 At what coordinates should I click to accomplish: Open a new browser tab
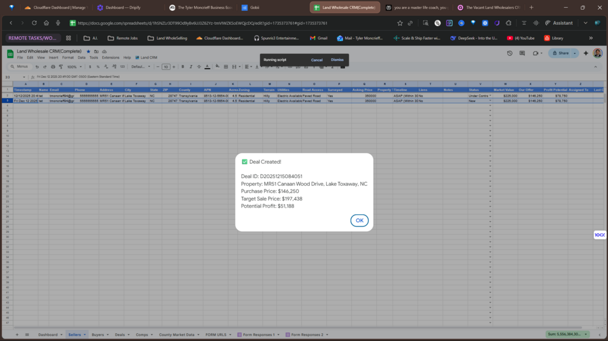(x=531, y=7)
